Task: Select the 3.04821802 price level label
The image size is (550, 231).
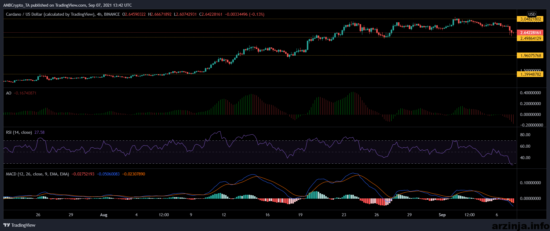Action: tap(530, 19)
